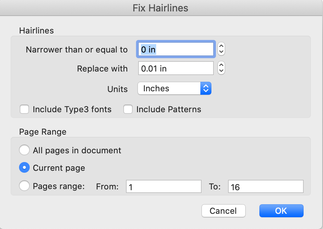The image size is (323, 229).
Task: Click the To page number field
Action: coord(265,186)
